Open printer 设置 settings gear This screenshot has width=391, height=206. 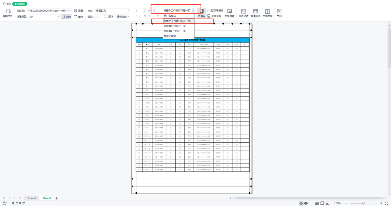pos(78,10)
